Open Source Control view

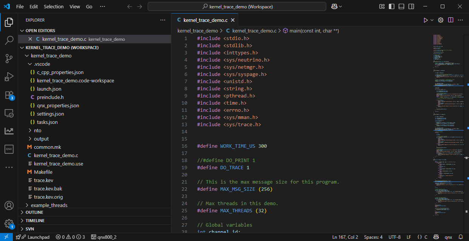click(x=9, y=59)
